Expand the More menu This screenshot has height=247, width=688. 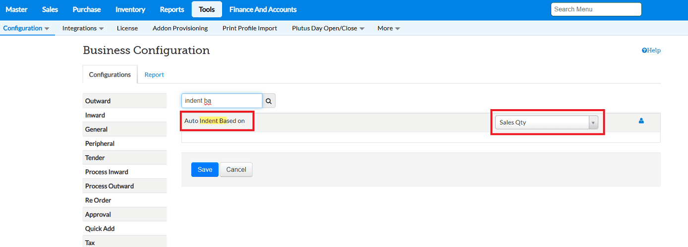tap(389, 28)
